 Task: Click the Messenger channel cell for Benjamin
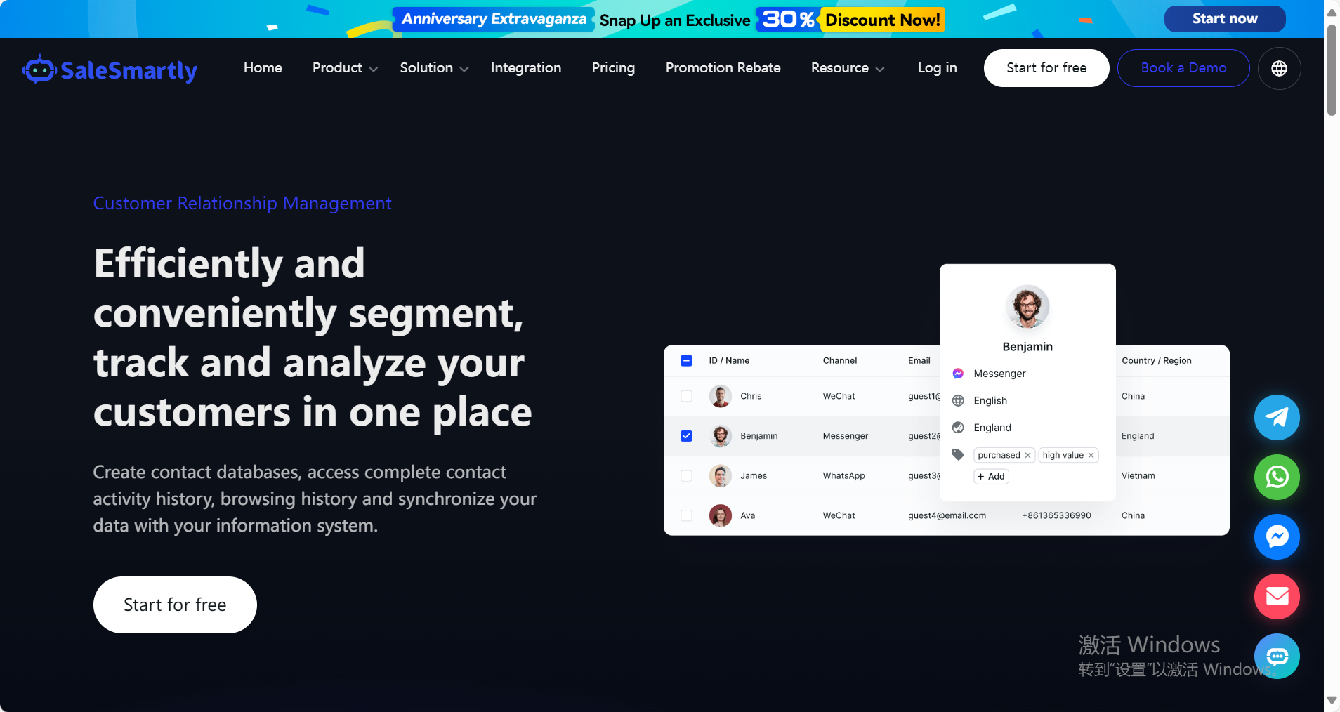click(x=845, y=436)
